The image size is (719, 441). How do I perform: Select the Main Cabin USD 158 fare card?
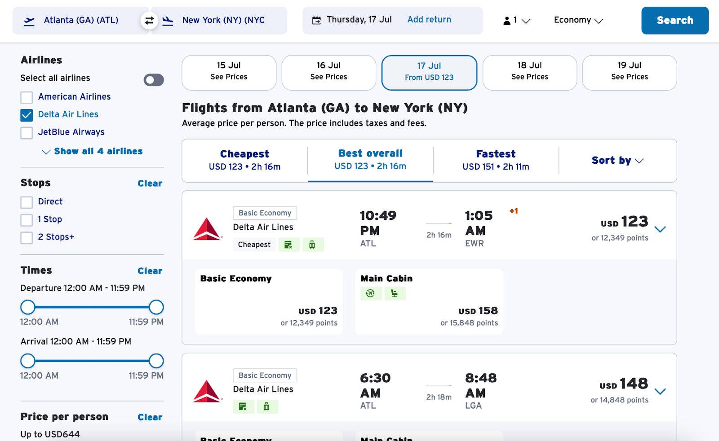click(x=429, y=301)
